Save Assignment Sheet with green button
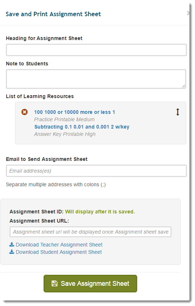Viewport: 195px width, 306px height. pos(90,283)
